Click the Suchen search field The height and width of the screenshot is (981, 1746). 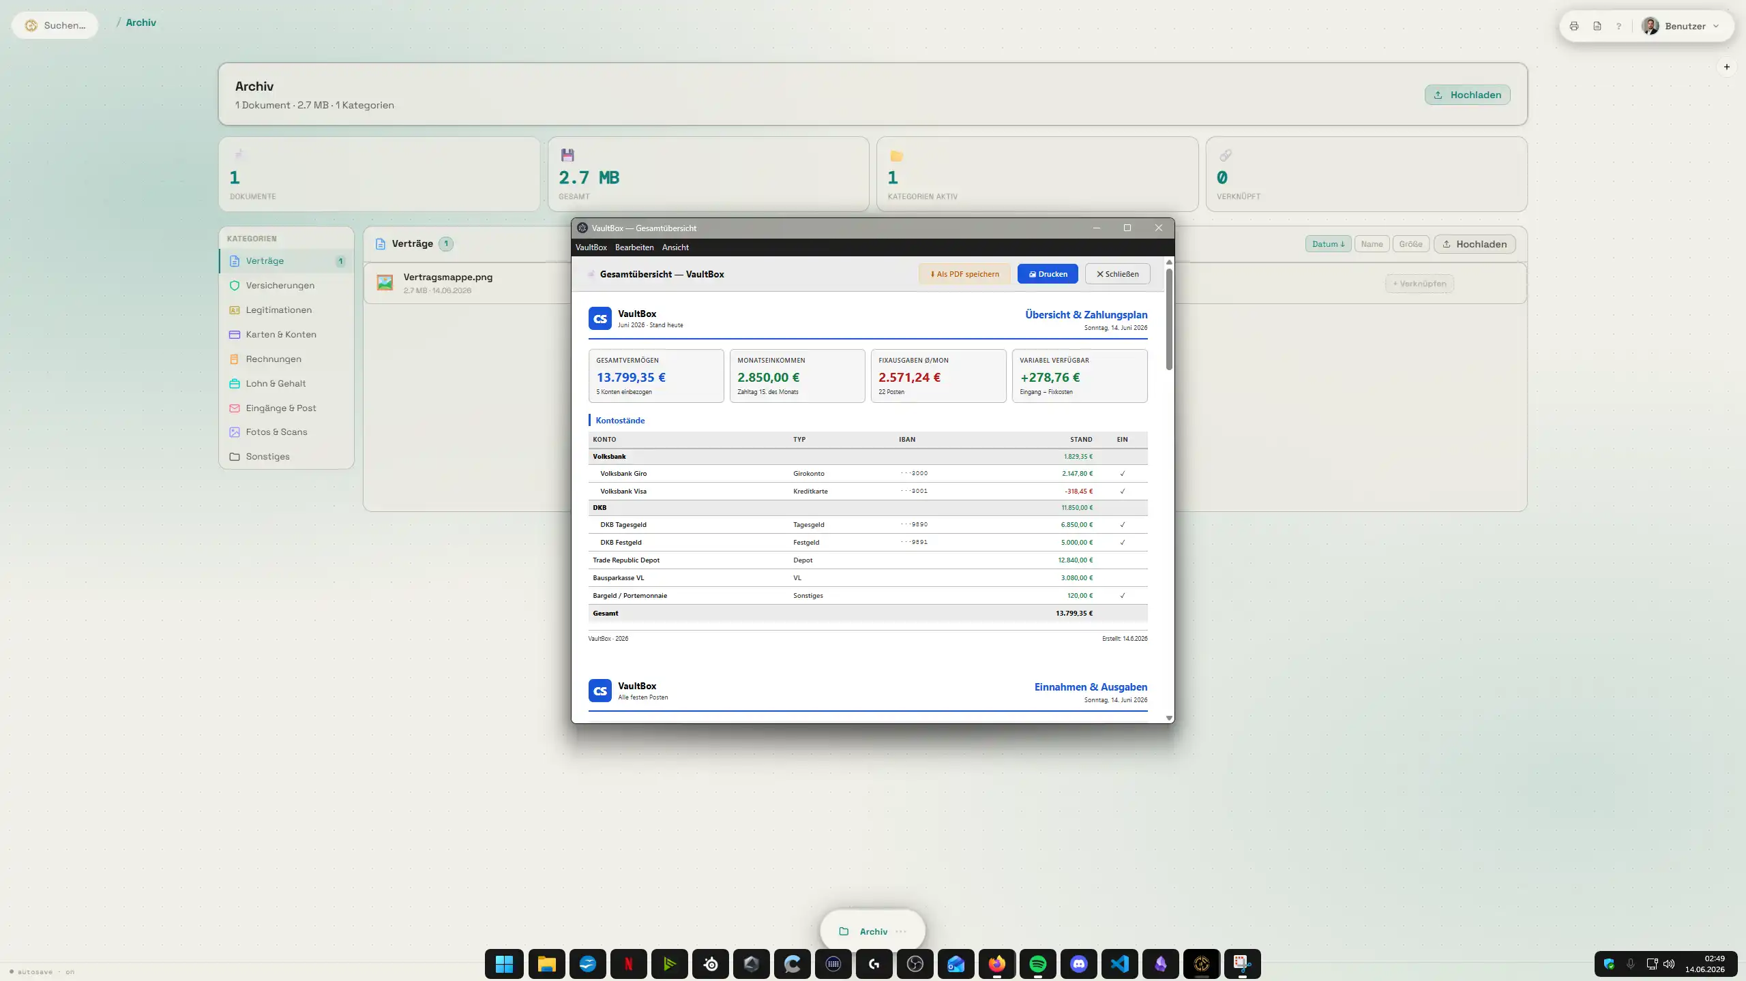tap(55, 25)
